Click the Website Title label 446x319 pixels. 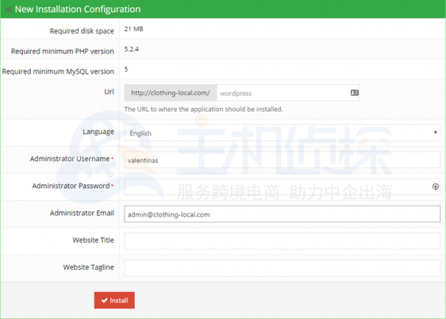[93, 239]
